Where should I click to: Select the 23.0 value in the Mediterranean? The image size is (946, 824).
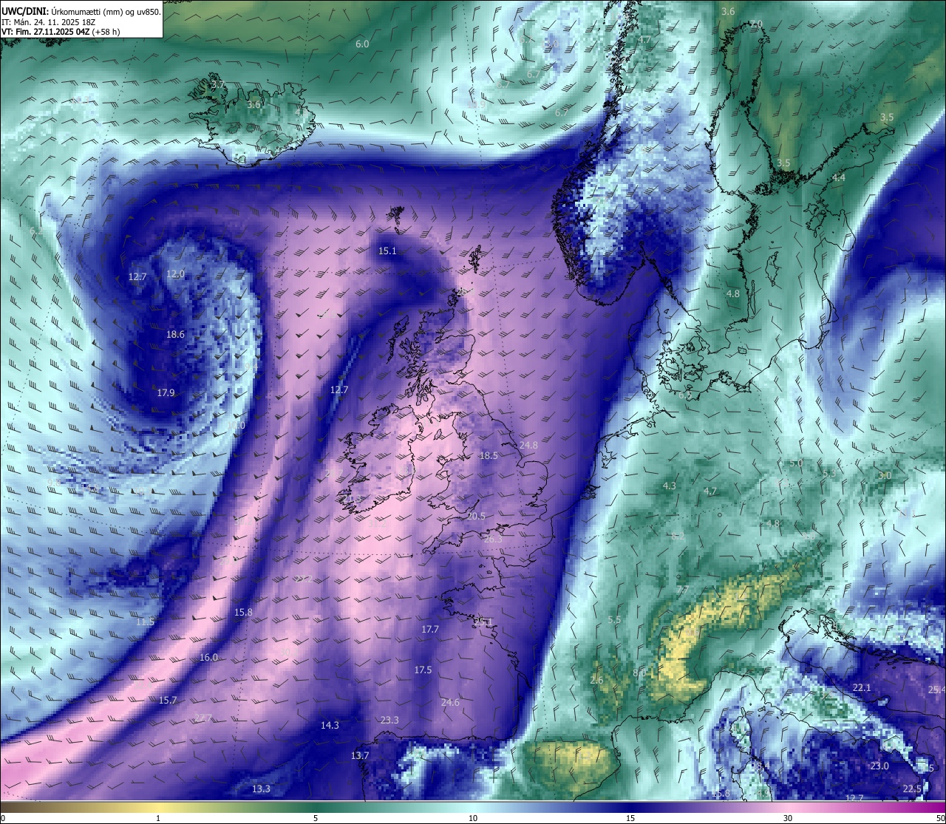pyautogui.click(x=879, y=766)
